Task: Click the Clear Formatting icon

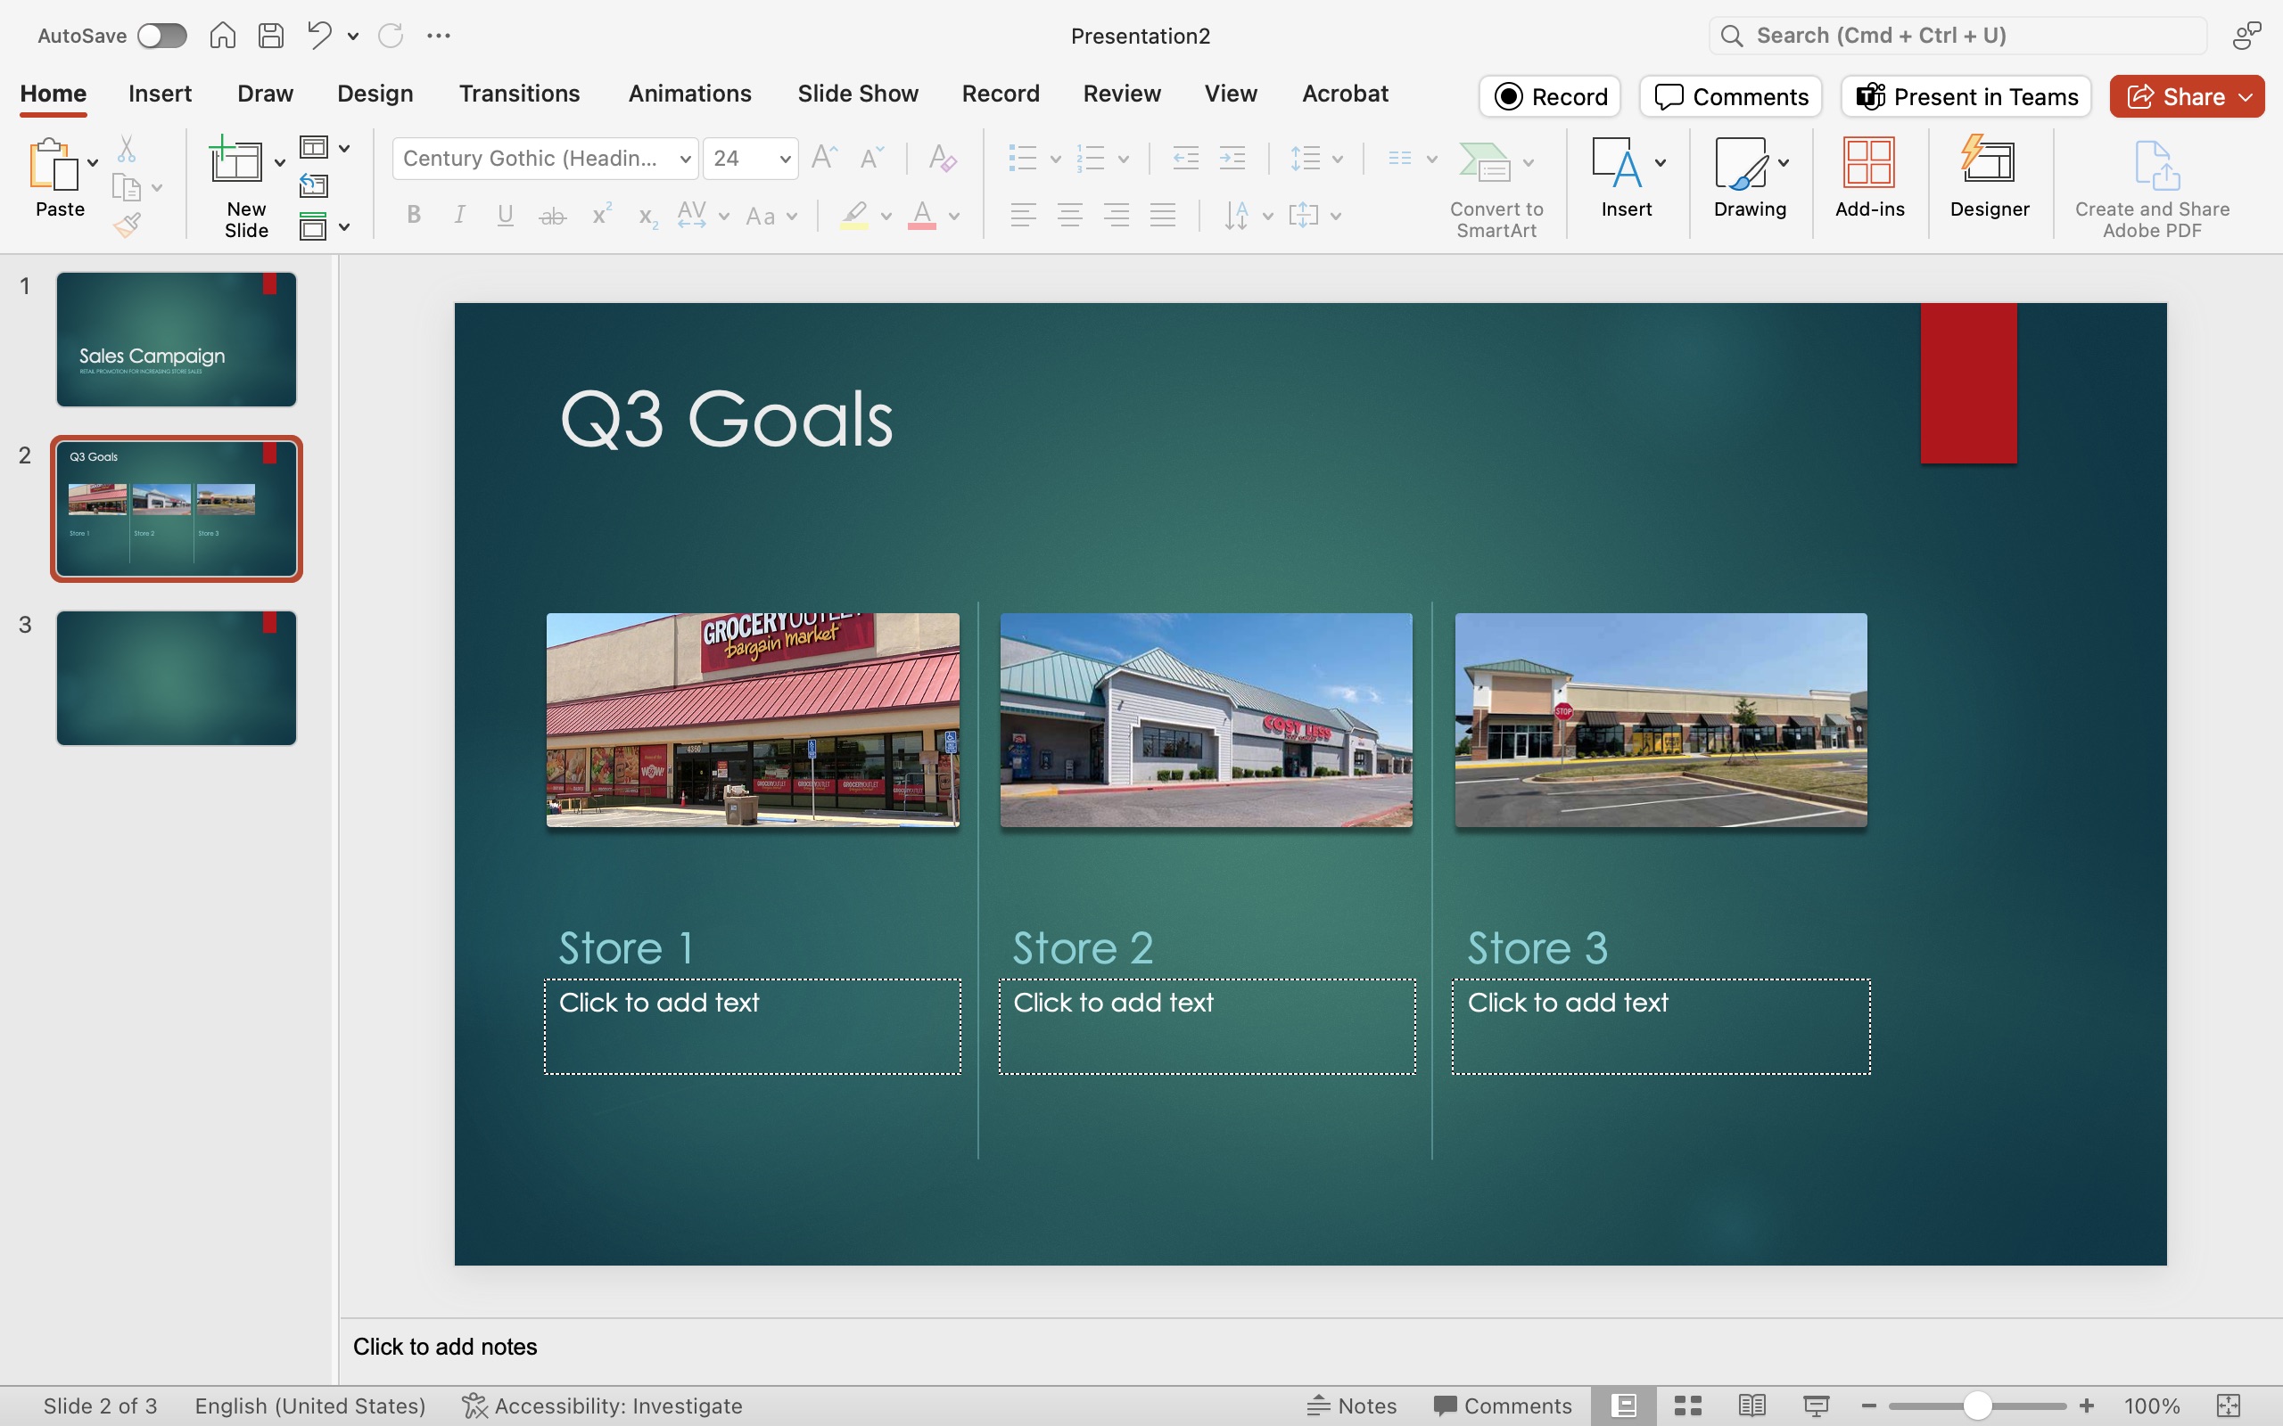Action: point(943,158)
